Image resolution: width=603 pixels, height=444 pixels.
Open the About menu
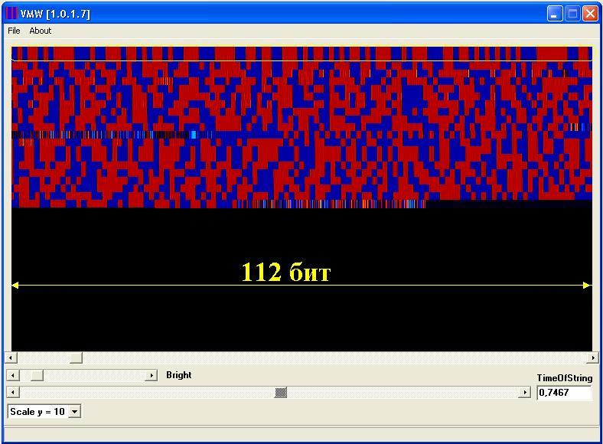40,31
